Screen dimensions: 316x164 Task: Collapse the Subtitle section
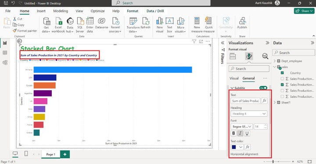(232, 88)
